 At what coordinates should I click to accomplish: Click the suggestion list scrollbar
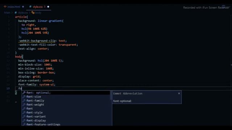pyautogui.click(x=111, y=95)
